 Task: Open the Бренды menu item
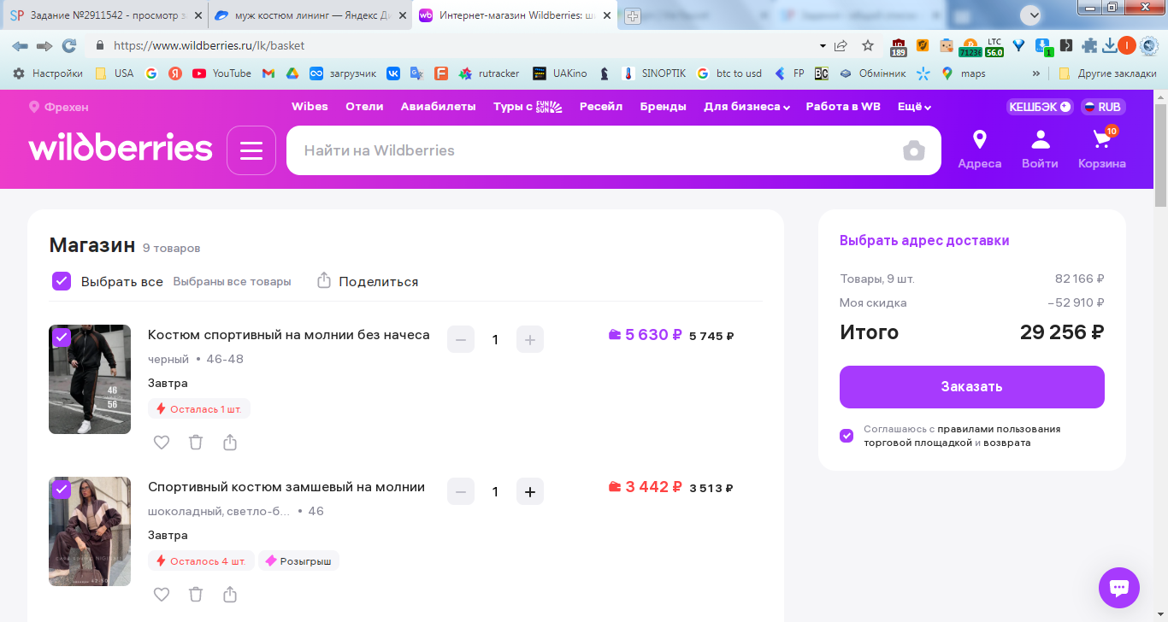pos(664,107)
